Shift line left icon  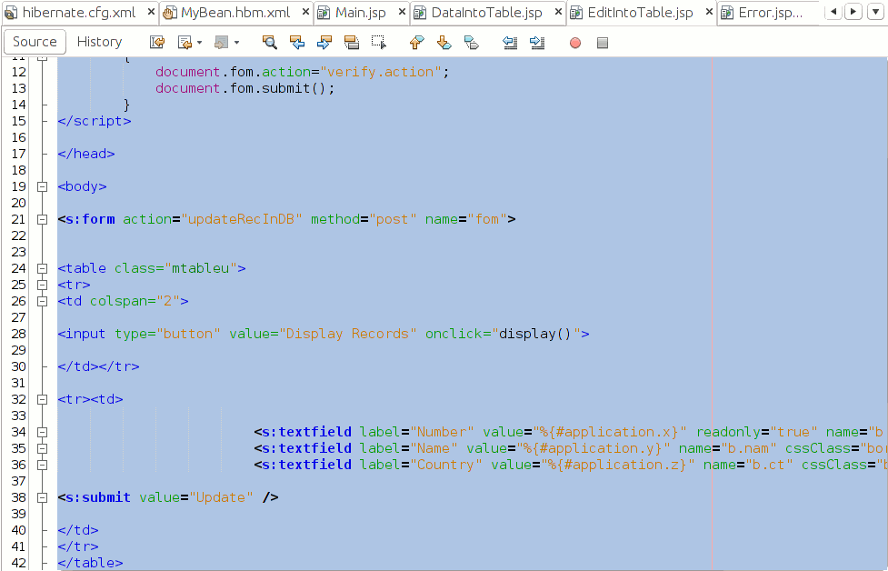point(510,42)
